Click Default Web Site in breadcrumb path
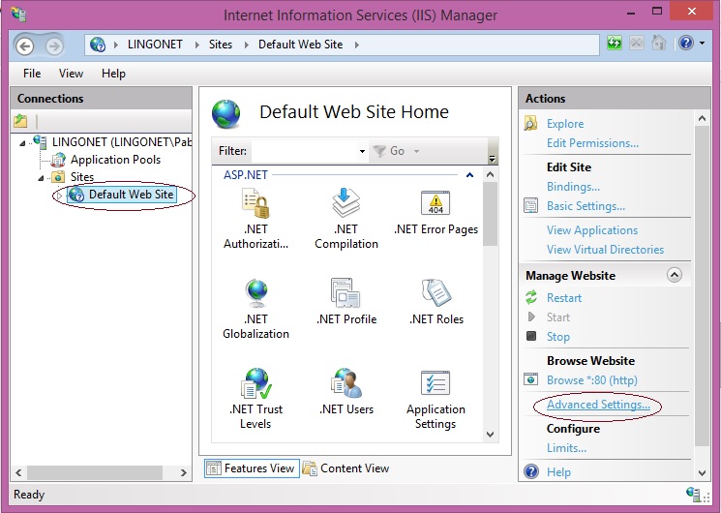Screen dimensions: 721x513 click(x=300, y=45)
